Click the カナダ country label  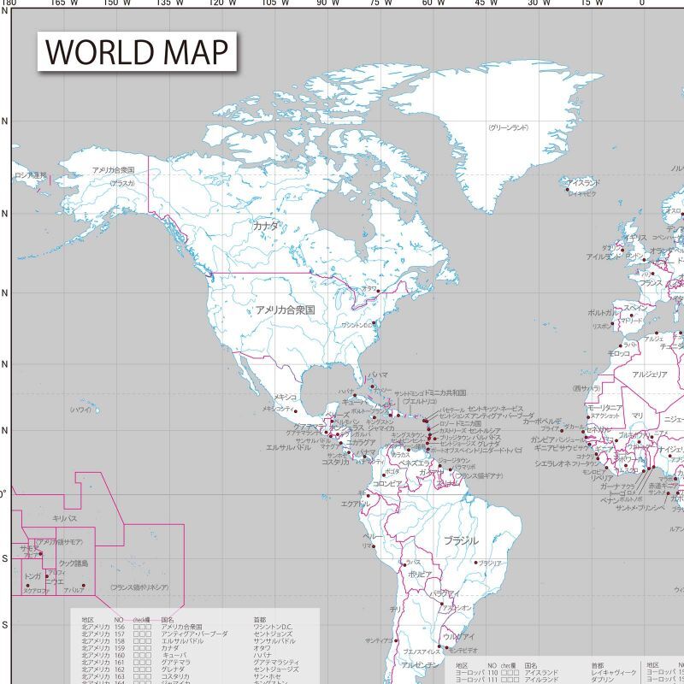pos(265,226)
